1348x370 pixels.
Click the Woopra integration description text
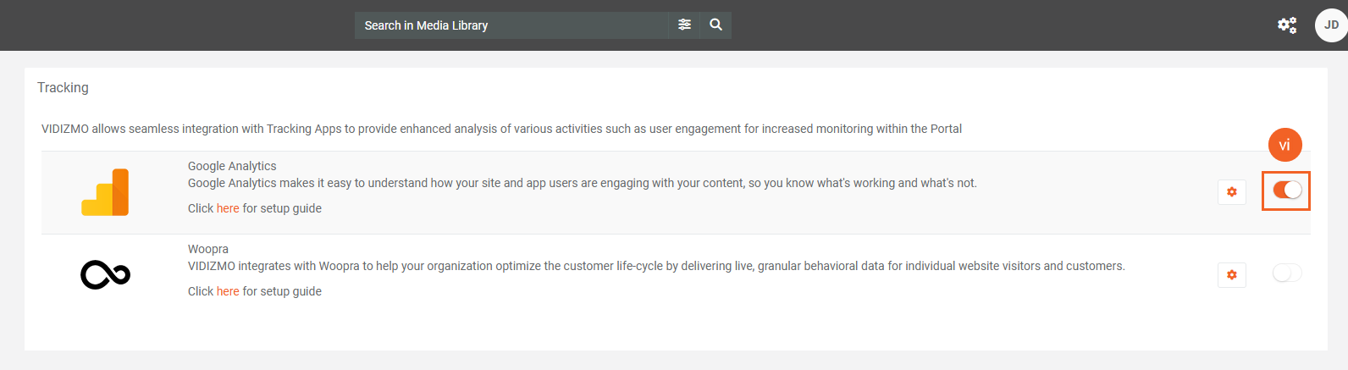pos(656,266)
